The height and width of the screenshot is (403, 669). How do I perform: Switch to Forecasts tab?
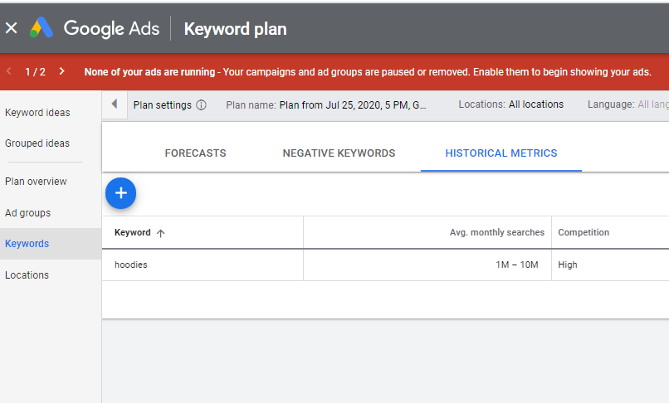195,153
